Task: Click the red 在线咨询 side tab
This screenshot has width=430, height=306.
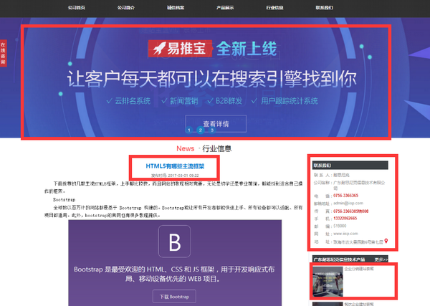Action: point(3,53)
